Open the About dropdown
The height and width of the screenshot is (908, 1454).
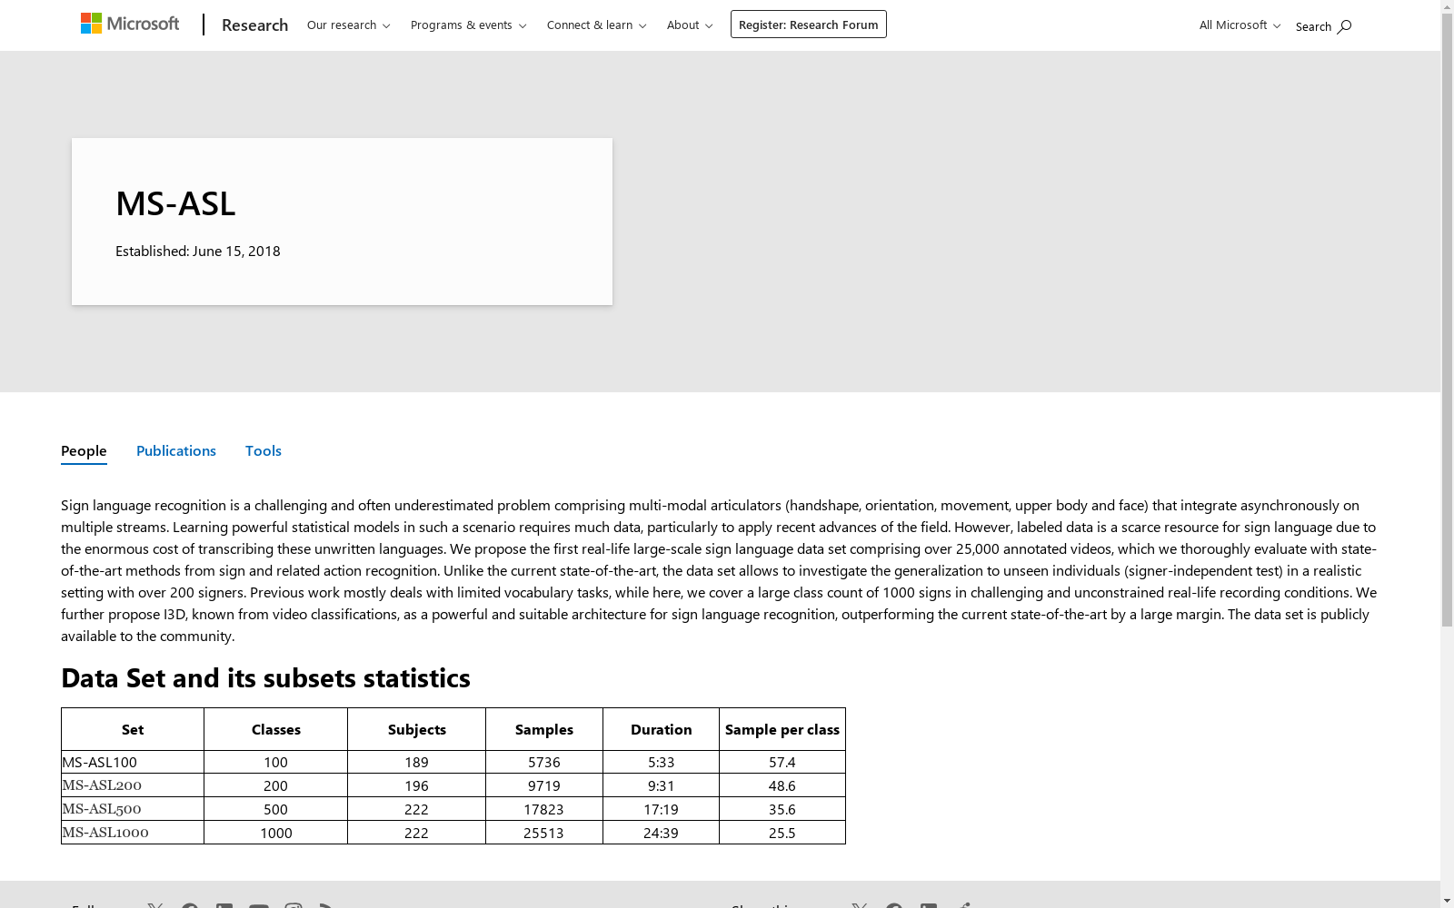tap(690, 25)
